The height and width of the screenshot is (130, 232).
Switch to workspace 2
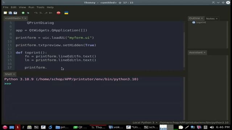23,127
